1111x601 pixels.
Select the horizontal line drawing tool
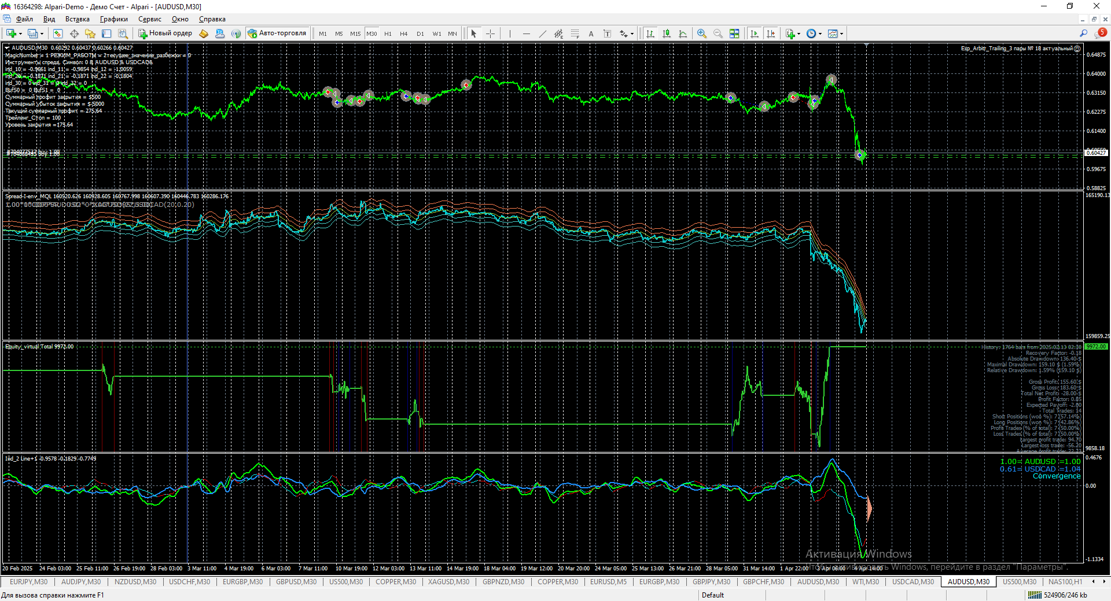click(x=526, y=34)
